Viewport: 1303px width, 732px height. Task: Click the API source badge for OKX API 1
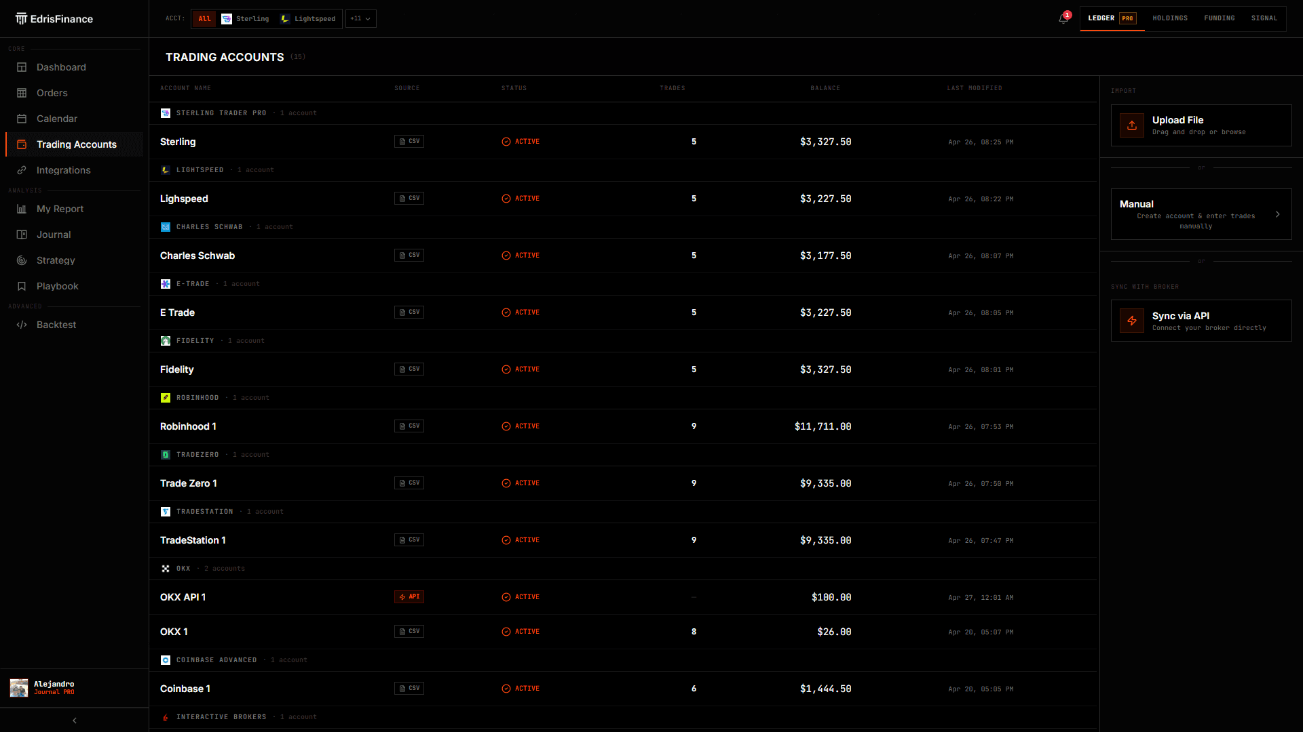409,597
